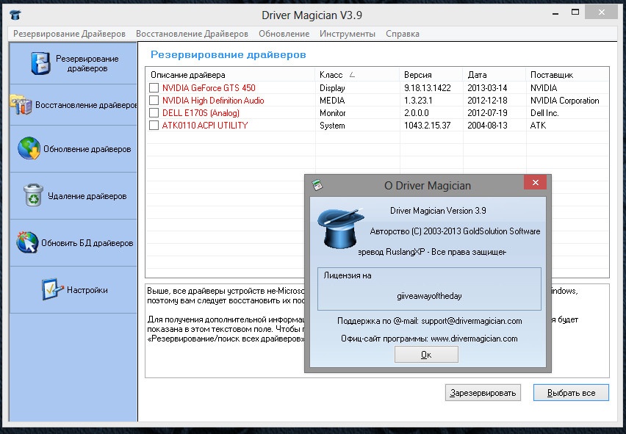The width and height of the screenshot is (626, 434).
Task: Click the date 2013-03-14 cell
Action: pos(487,88)
